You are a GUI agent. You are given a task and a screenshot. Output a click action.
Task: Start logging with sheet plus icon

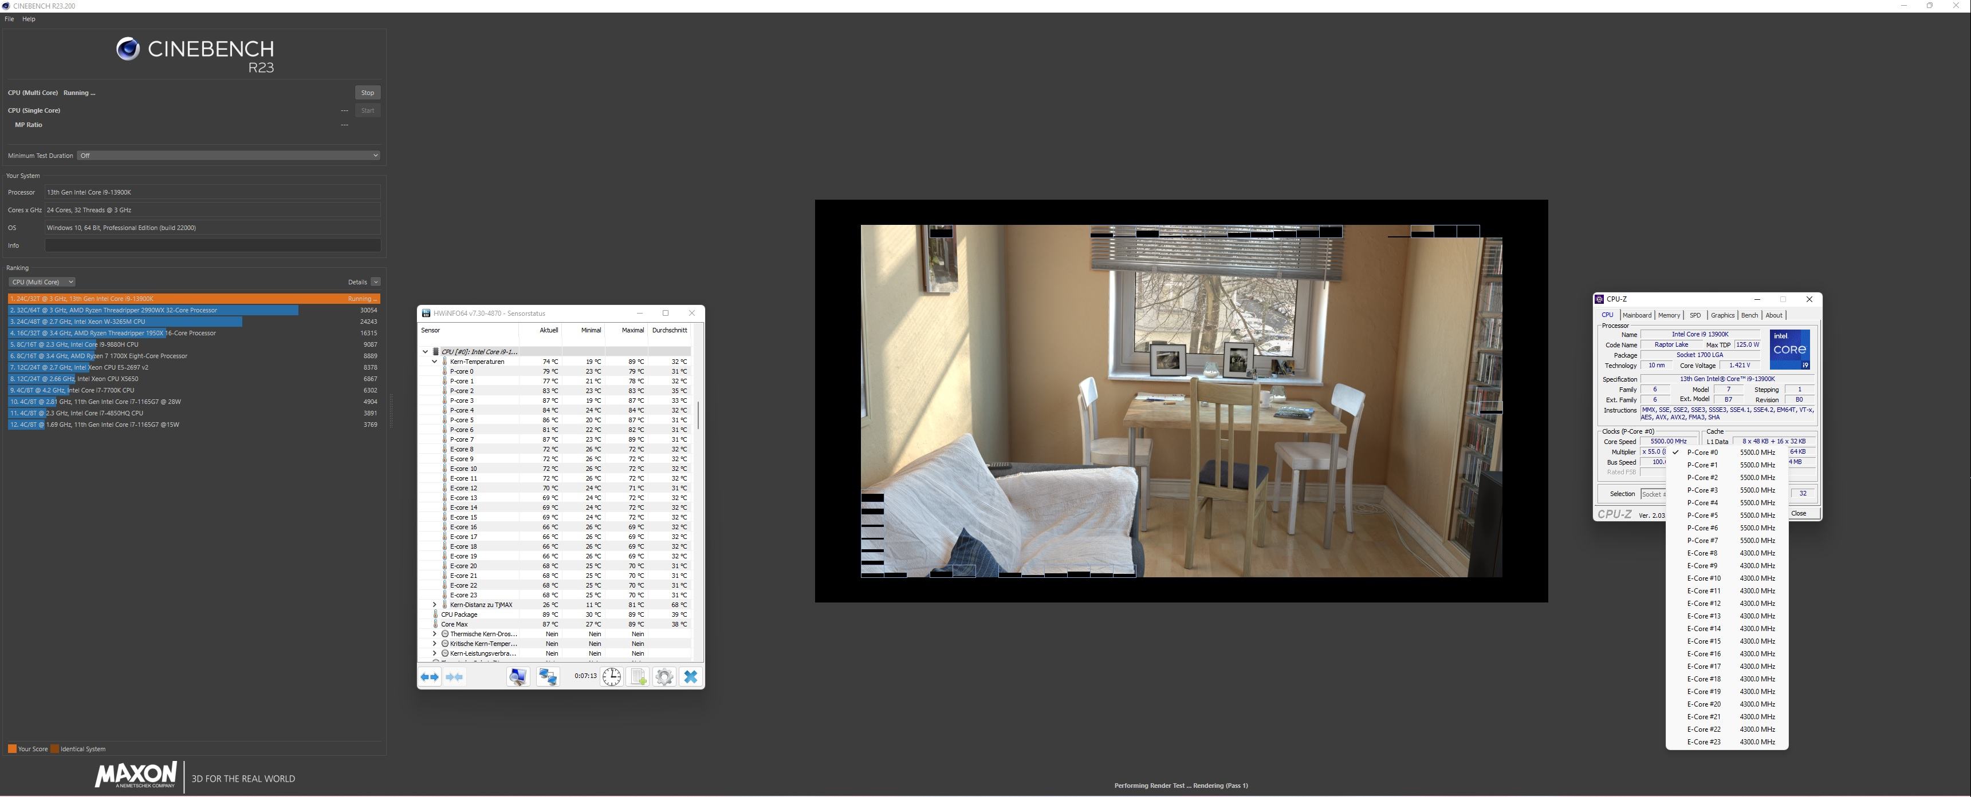click(638, 677)
